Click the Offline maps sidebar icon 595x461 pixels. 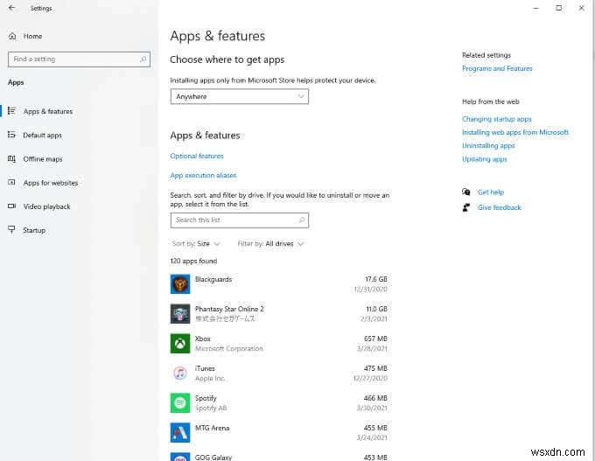11,158
